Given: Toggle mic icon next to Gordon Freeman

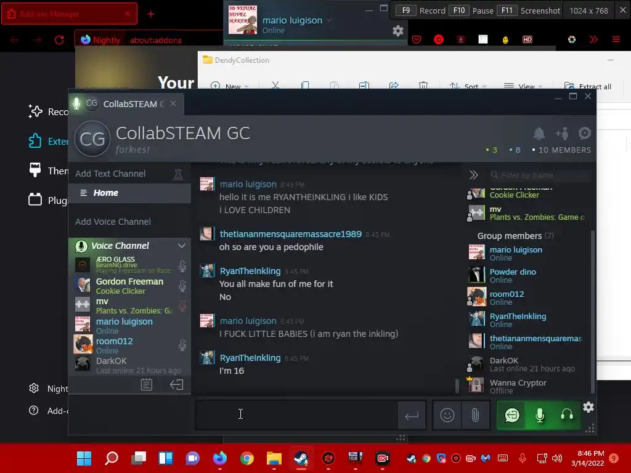Looking at the screenshot, I should pos(182,286).
